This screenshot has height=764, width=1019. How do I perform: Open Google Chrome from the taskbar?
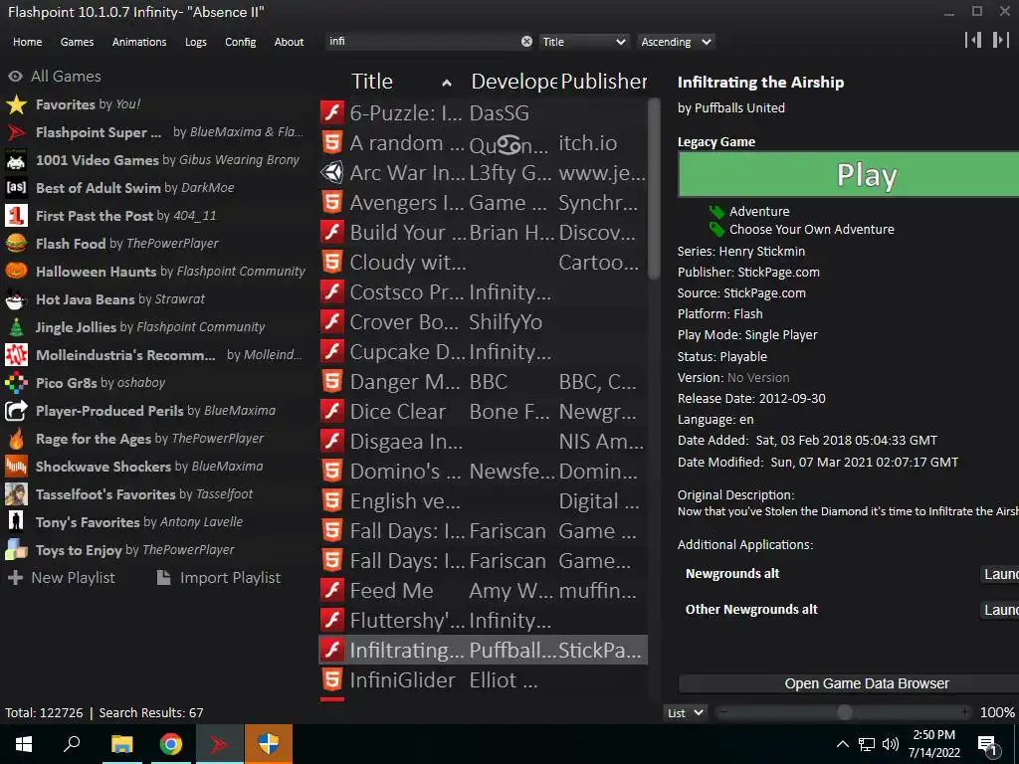click(171, 744)
